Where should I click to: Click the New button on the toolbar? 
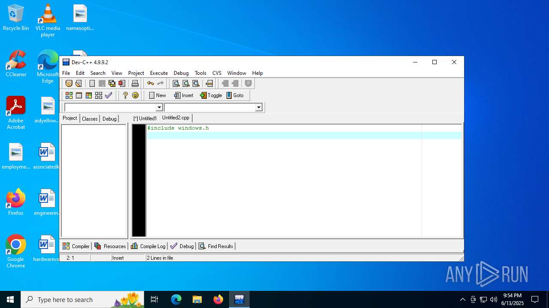tap(157, 95)
